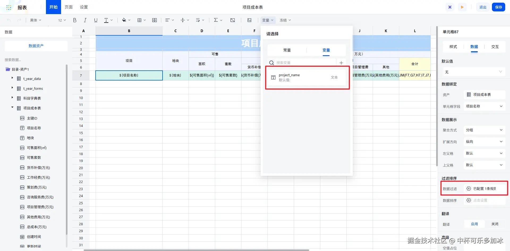Click column header D
The image size is (510, 251).
coord(202,31)
